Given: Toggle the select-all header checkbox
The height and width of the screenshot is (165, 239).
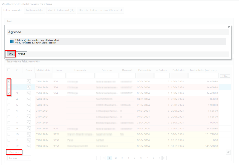Looking at the screenshot, I should [x=9, y=70].
